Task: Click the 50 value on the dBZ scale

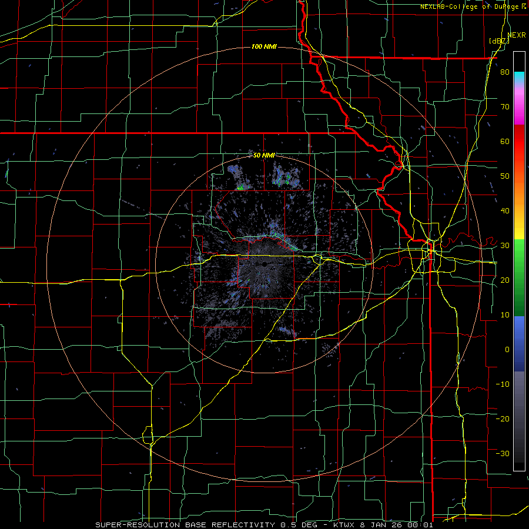Action: (x=505, y=176)
